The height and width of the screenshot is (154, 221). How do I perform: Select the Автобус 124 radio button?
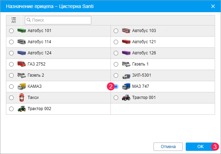[12, 53]
